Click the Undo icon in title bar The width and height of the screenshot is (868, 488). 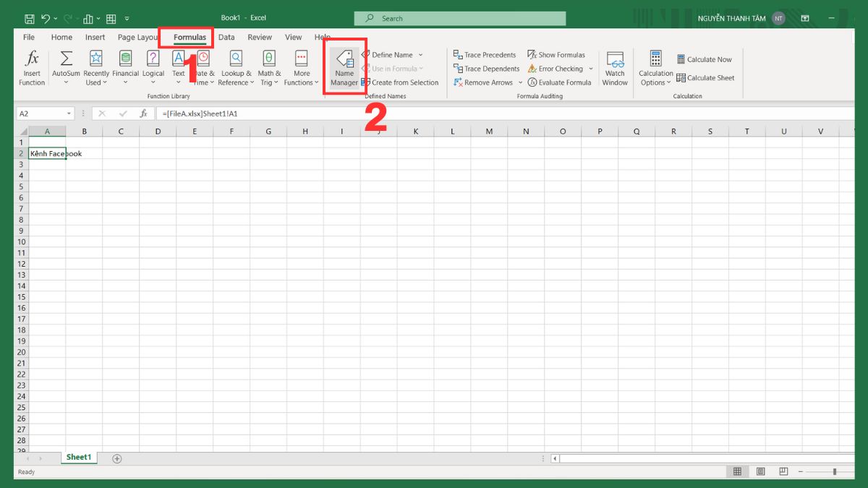(x=46, y=18)
